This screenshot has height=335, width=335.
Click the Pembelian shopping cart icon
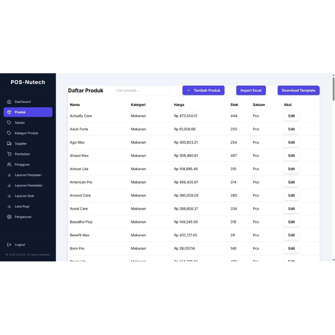pos(9,154)
